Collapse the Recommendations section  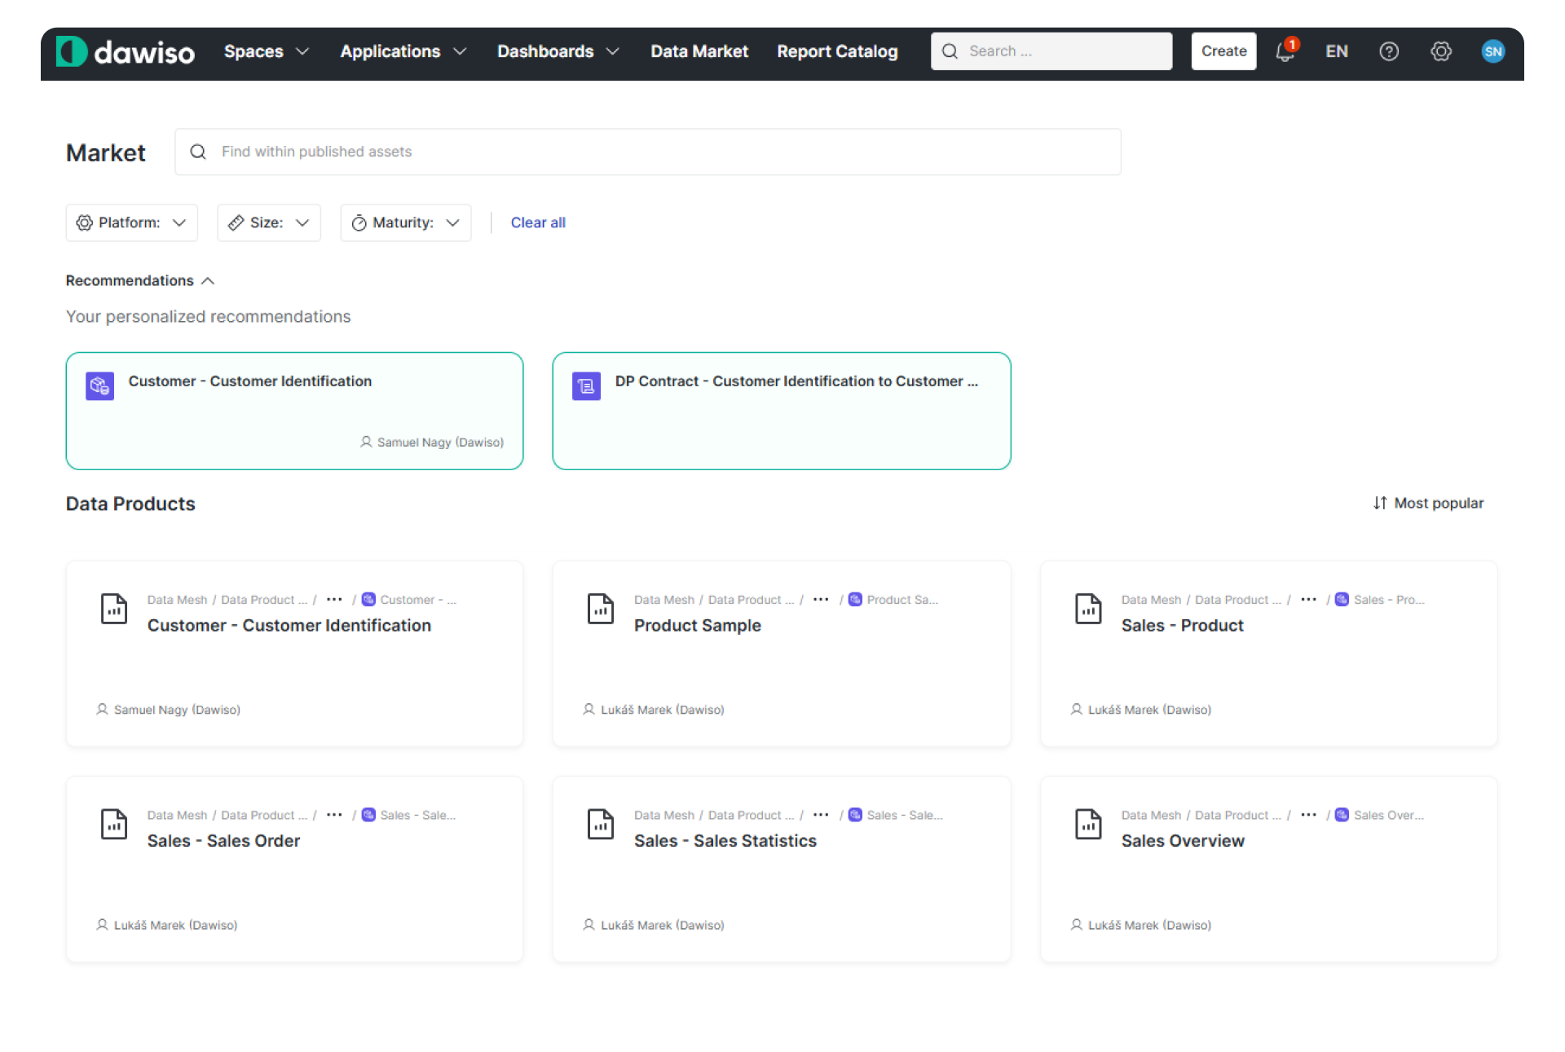tap(208, 280)
